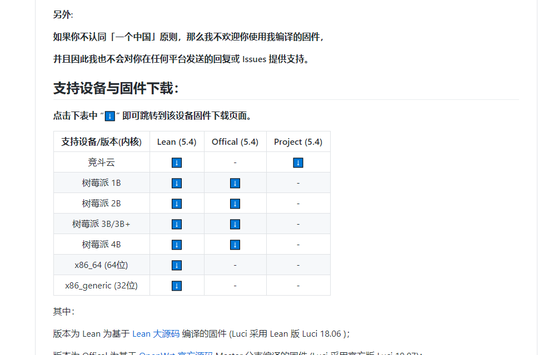
Task: Open Offical download for 树莓派 3B/3B+
Action: 235,224
